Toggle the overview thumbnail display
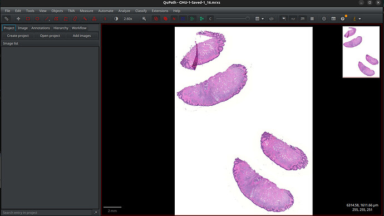This screenshot has width=384, height=216. coord(284,18)
